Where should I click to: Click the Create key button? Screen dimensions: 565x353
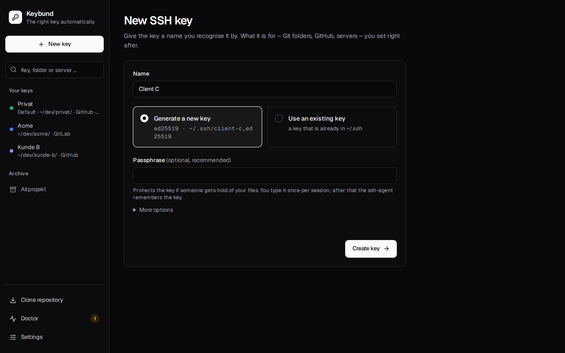click(371, 249)
